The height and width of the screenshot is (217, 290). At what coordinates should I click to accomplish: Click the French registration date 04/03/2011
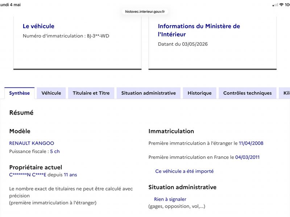tap(247, 157)
